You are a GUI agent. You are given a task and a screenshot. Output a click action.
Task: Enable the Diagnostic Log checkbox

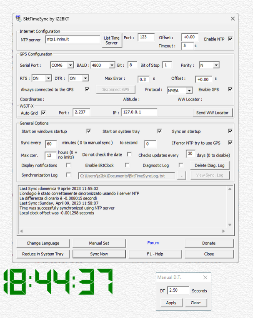(181, 165)
